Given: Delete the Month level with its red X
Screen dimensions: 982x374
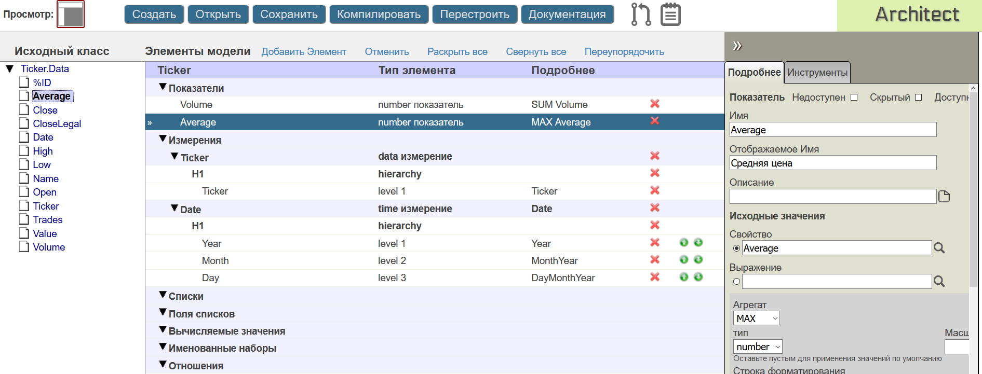Looking at the screenshot, I should [x=655, y=259].
